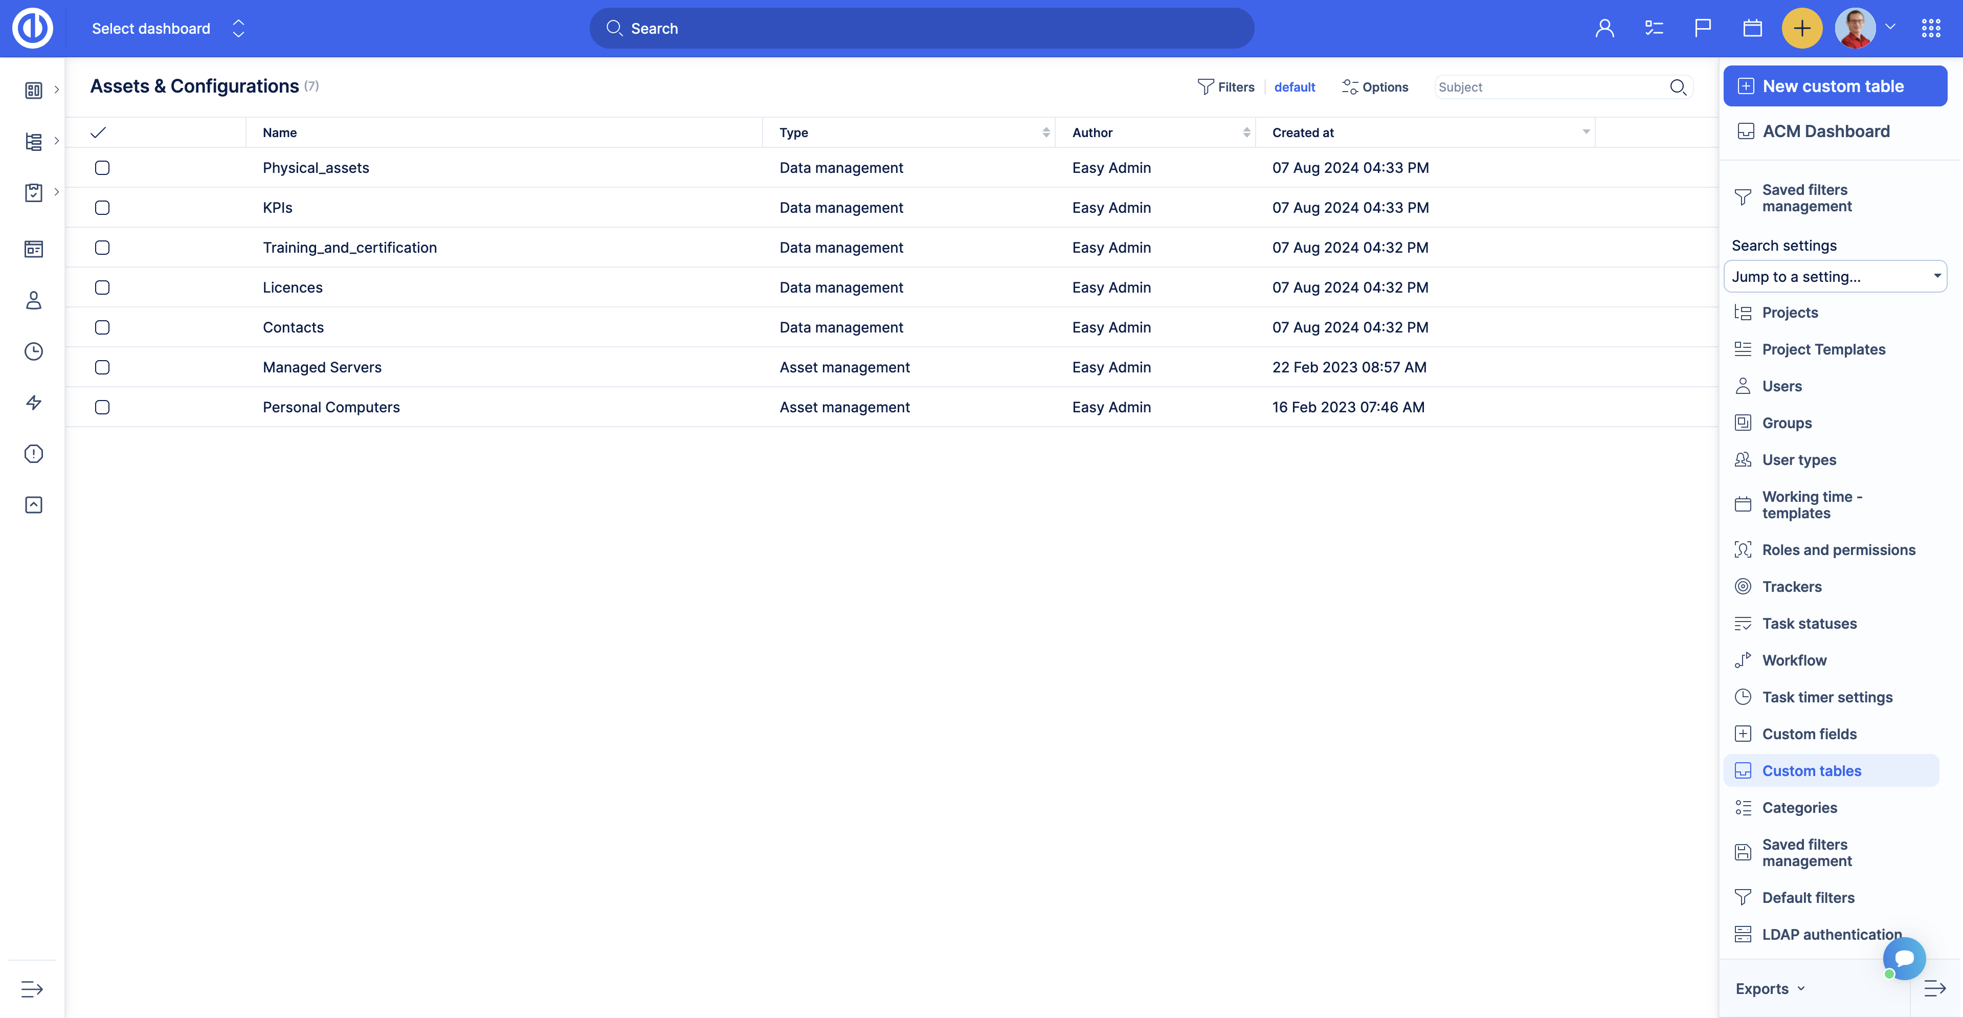Click the clock icon in left sidebar
Image resolution: width=1963 pixels, height=1018 pixels.
[34, 351]
